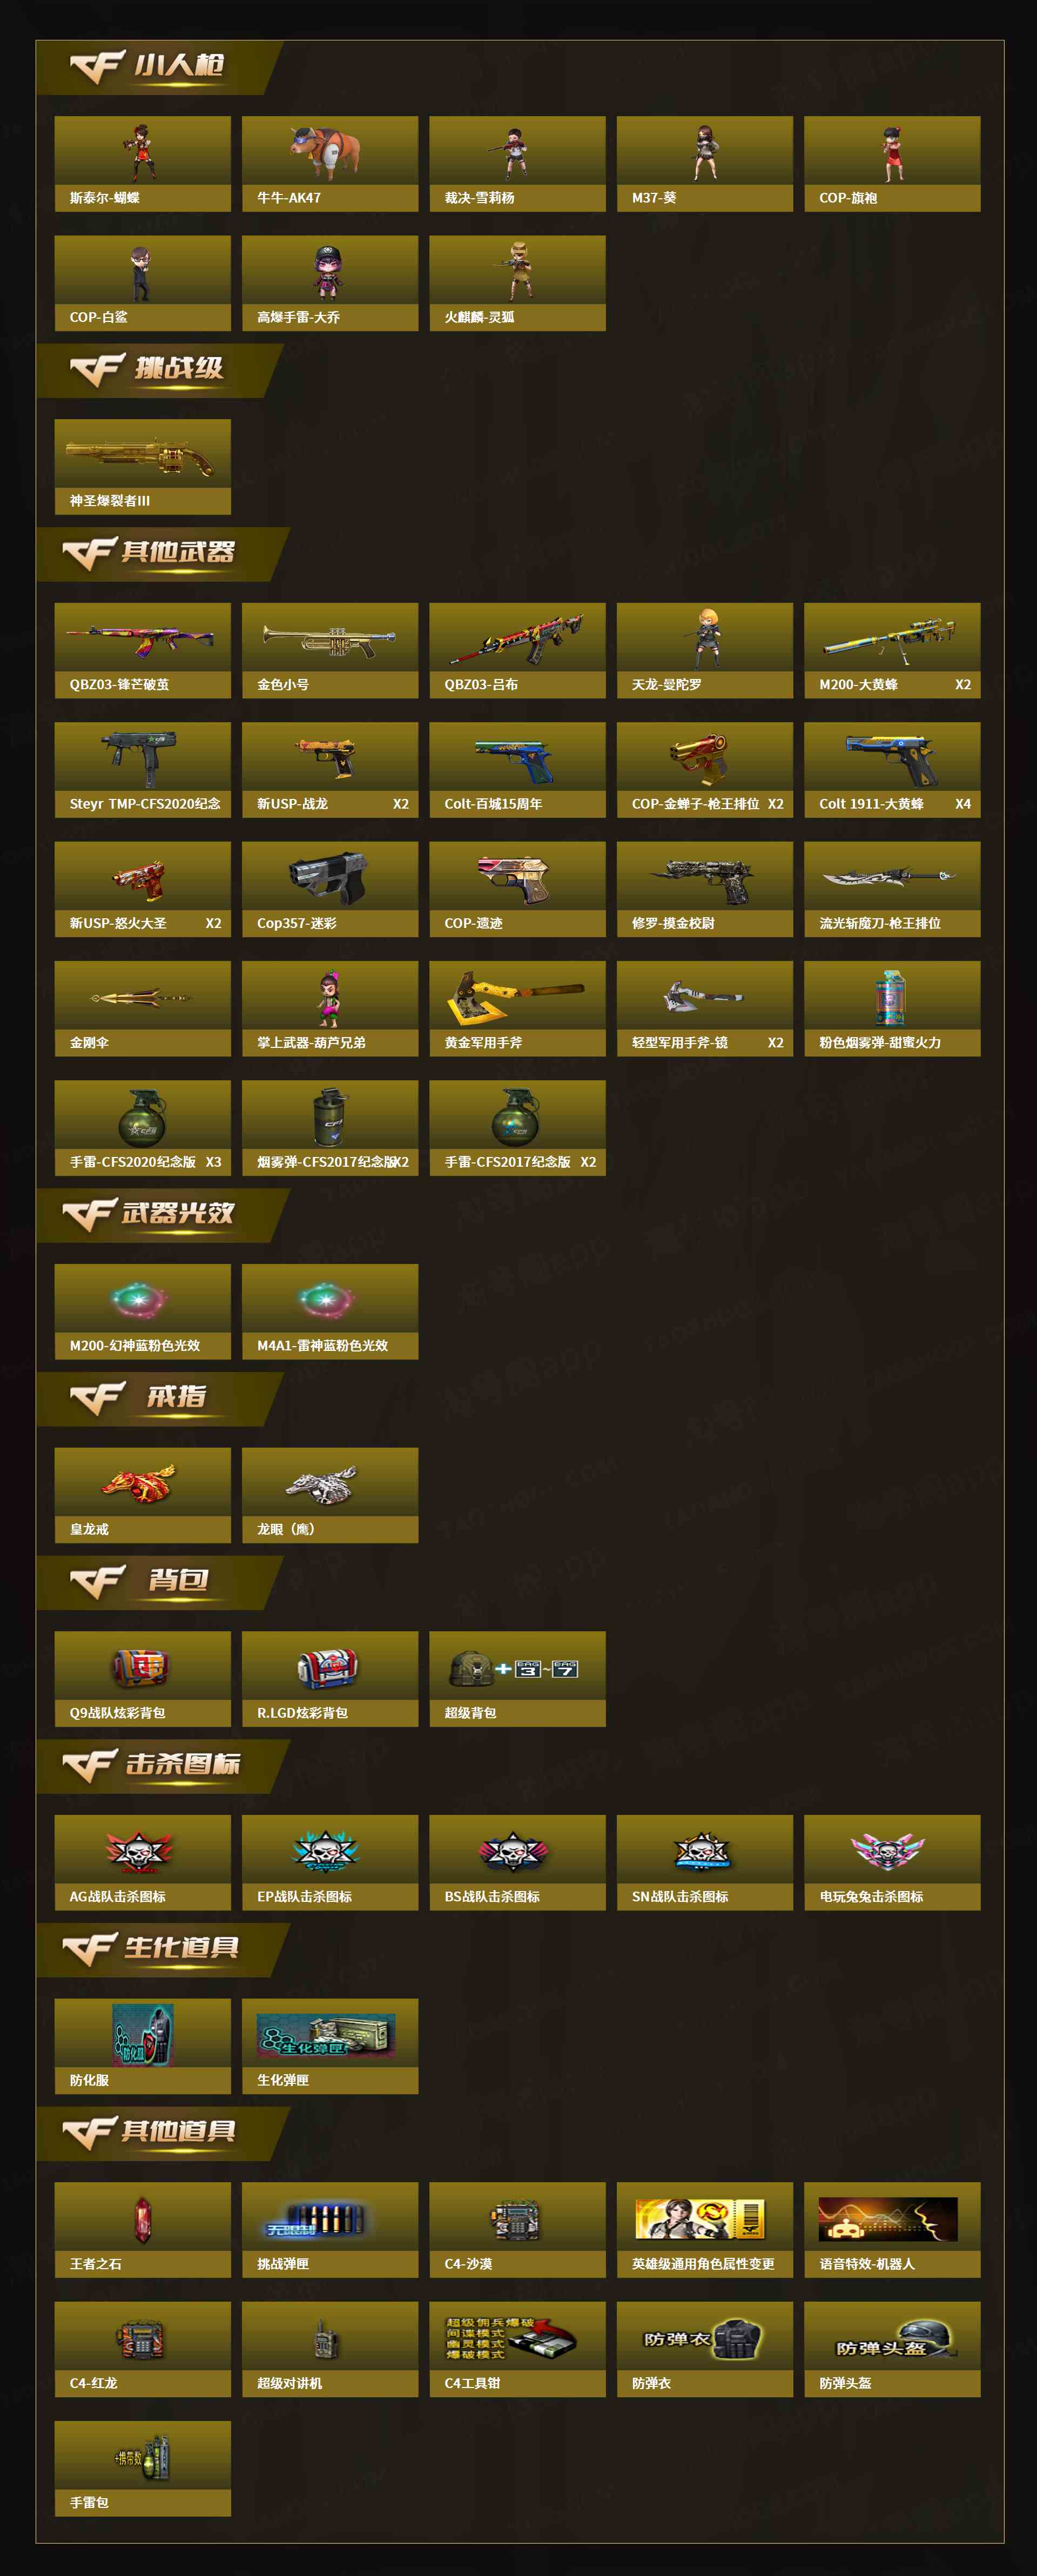Select the 牛牛-AK47 bull character item

click(x=330, y=163)
